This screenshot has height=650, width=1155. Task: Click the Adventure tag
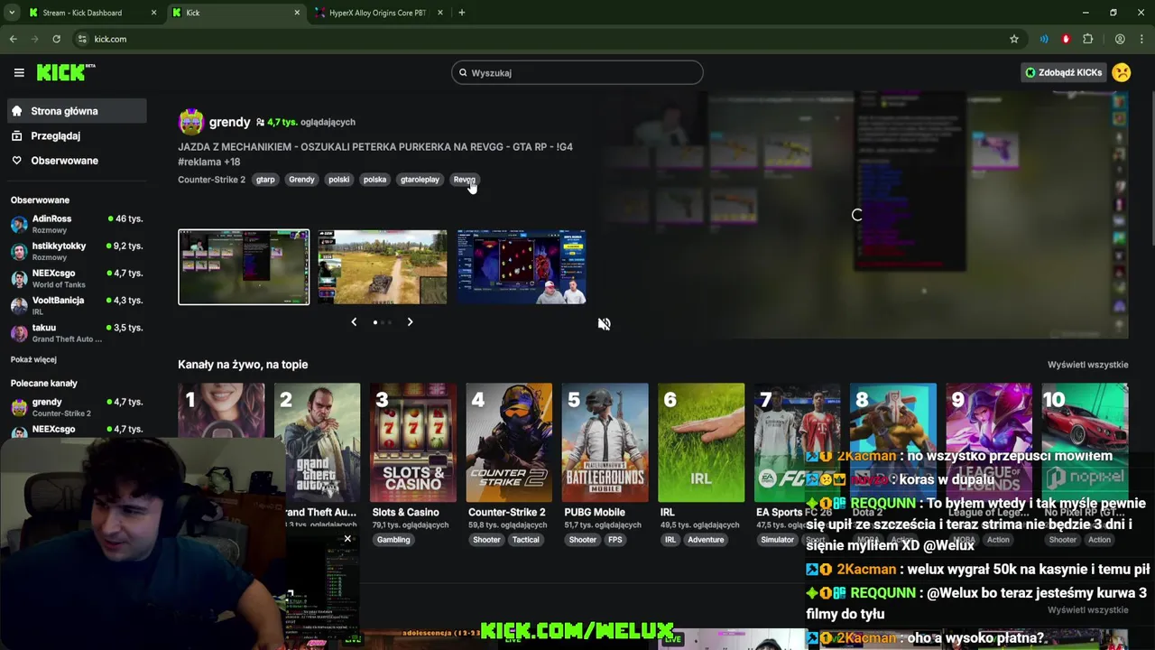[x=706, y=540]
